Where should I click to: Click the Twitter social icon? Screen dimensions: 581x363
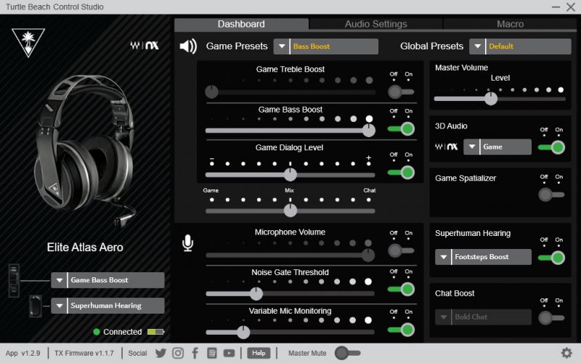click(161, 353)
